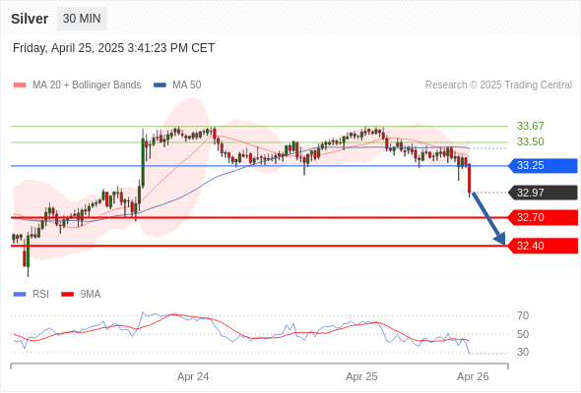Click the Apr 25 date axis label
581x393 pixels.
pos(361,376)
